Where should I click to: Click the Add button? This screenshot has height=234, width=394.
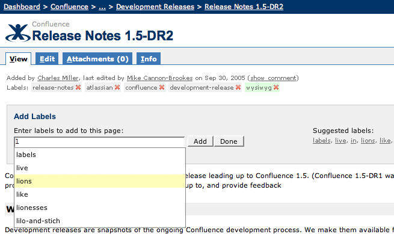tap(200, 141)
